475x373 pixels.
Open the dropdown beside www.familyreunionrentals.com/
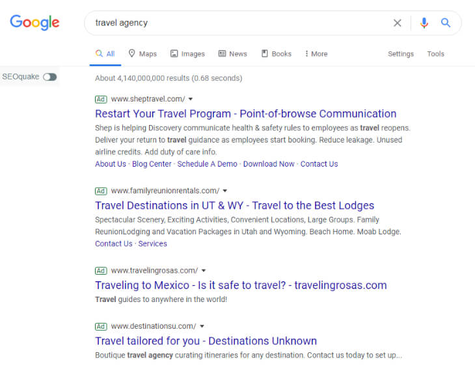(224, 191)
